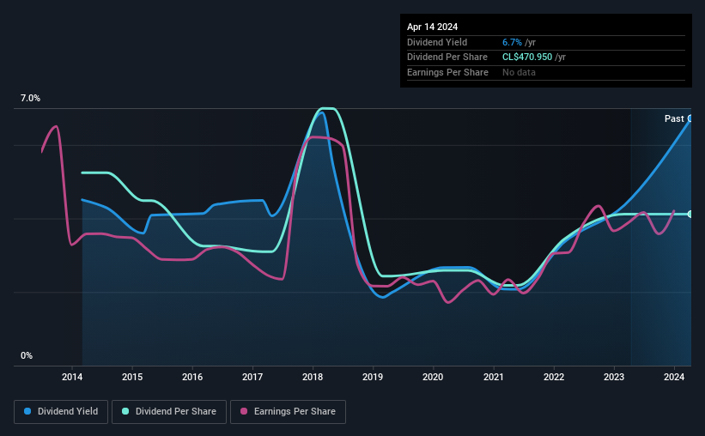Click the 2019 x-axis label
Viewport: 705px width, 436px height.
(x=373, y=377)
